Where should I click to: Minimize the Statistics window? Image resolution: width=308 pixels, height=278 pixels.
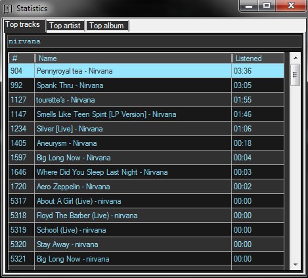click(x=249, y=5)
